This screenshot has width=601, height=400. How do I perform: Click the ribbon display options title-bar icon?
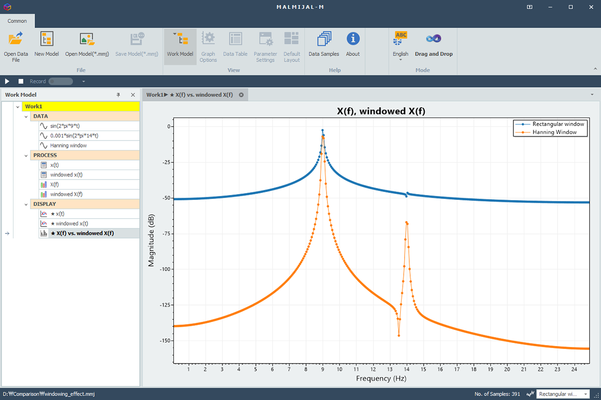pos(530,7)
